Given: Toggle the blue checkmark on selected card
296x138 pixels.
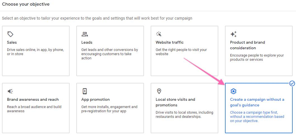Looking at the screenshot, I should (x=292, y=83).
